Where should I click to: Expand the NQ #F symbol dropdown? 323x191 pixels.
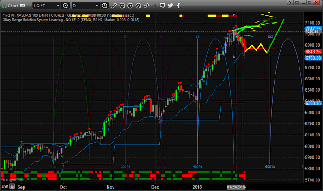[46, 6]
